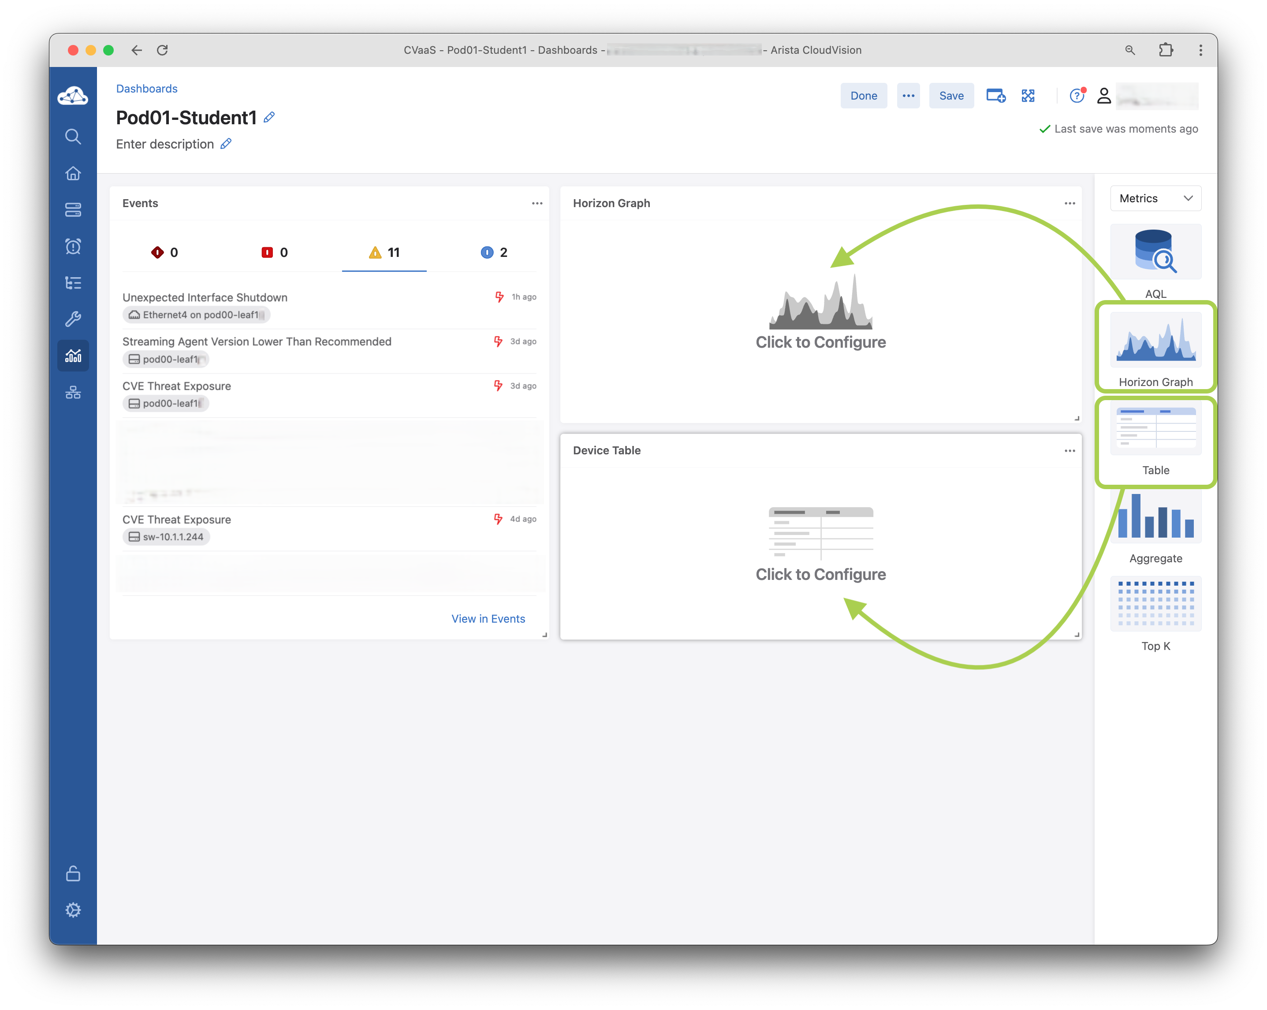Click the Done button

863,96
